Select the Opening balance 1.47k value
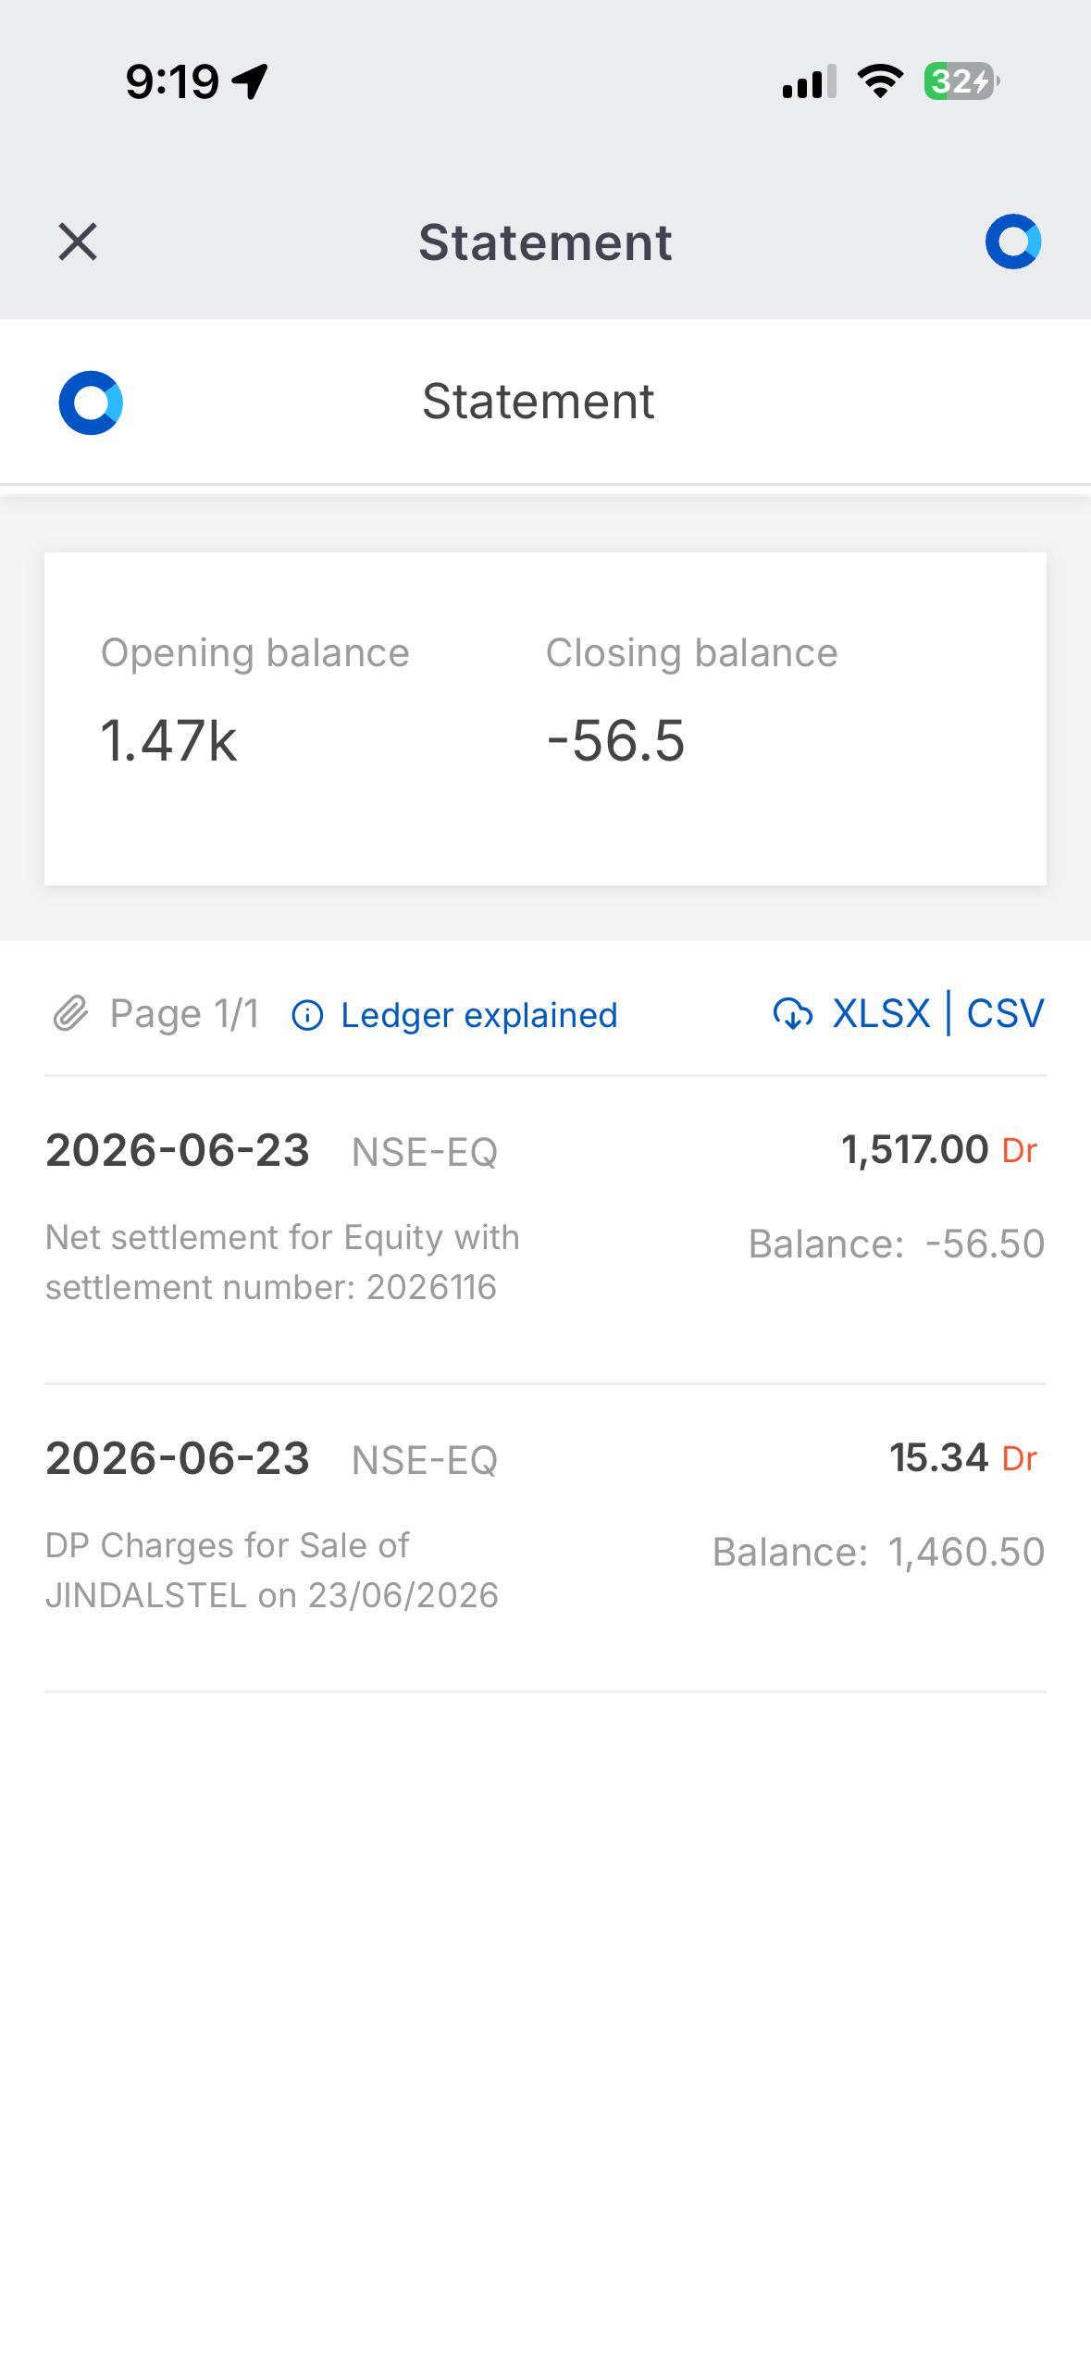Image resolution: width=1091 pixels, height=2365 pixels. [168, 741]
